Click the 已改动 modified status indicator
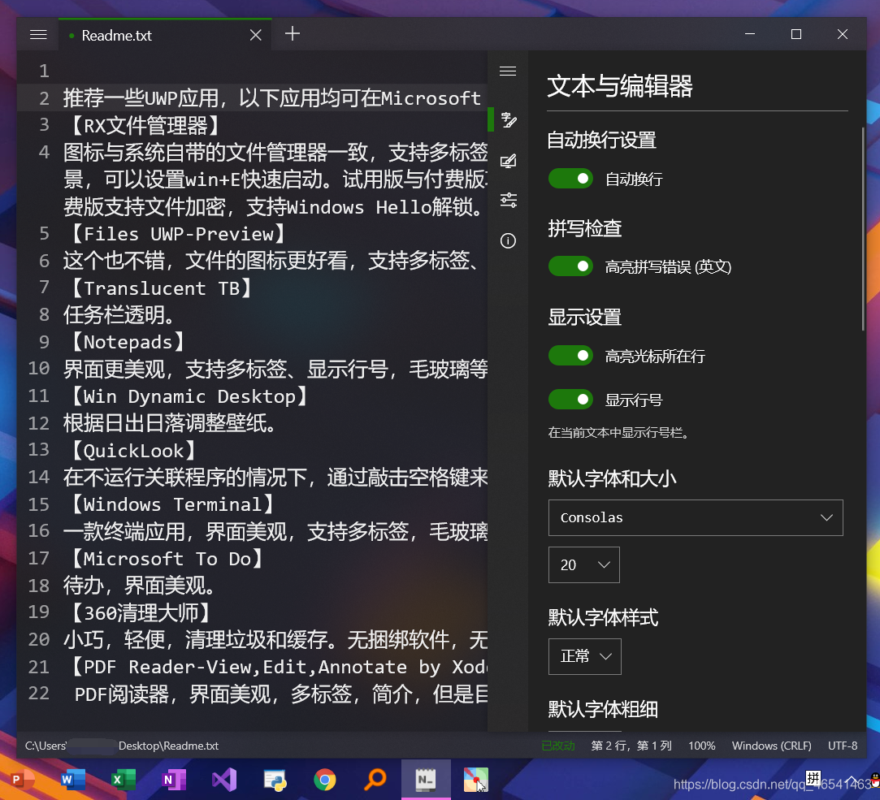This screenshot has width=880, height=800. [x=558, y=745]
